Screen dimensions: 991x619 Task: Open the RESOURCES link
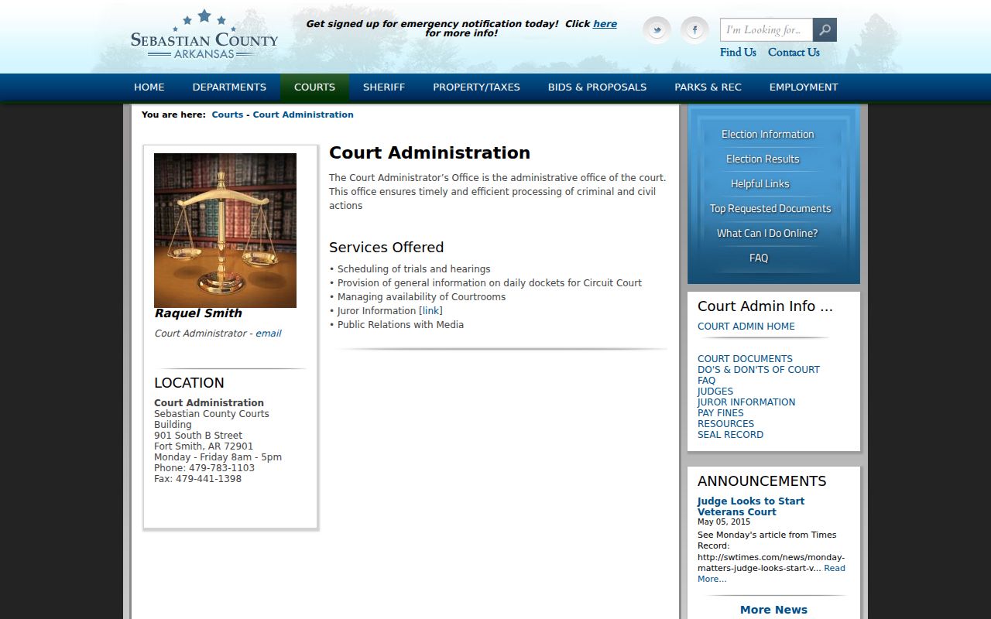pos(725,424)
